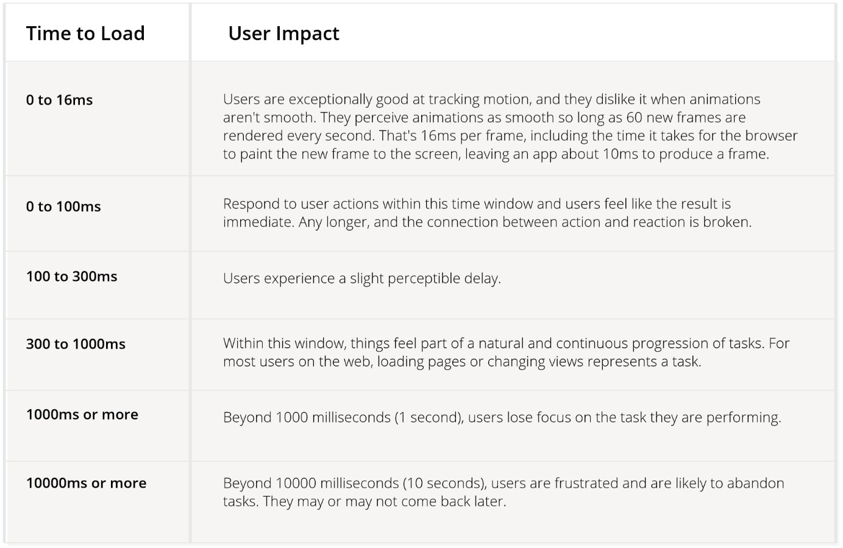The image size is (843, 548).
Task: Click the 'Time to Load' column header
Action: pyautogui.click(x=85, y=34)
